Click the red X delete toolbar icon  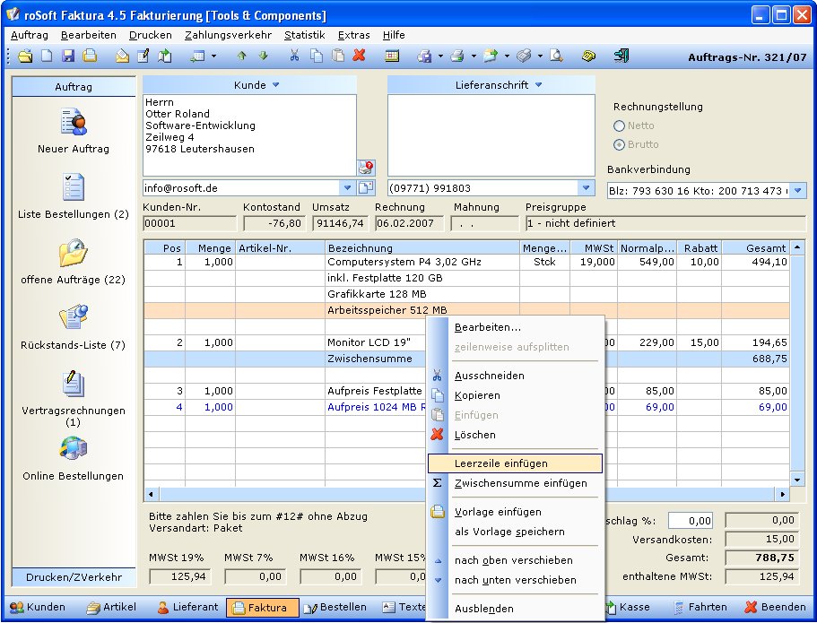point(359,56)
